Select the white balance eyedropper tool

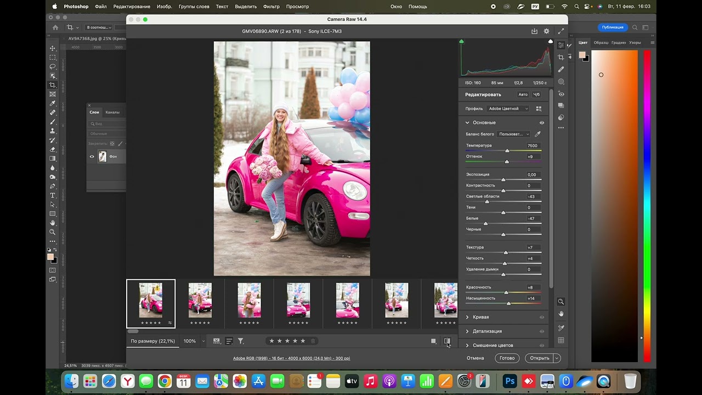point(537,134)
